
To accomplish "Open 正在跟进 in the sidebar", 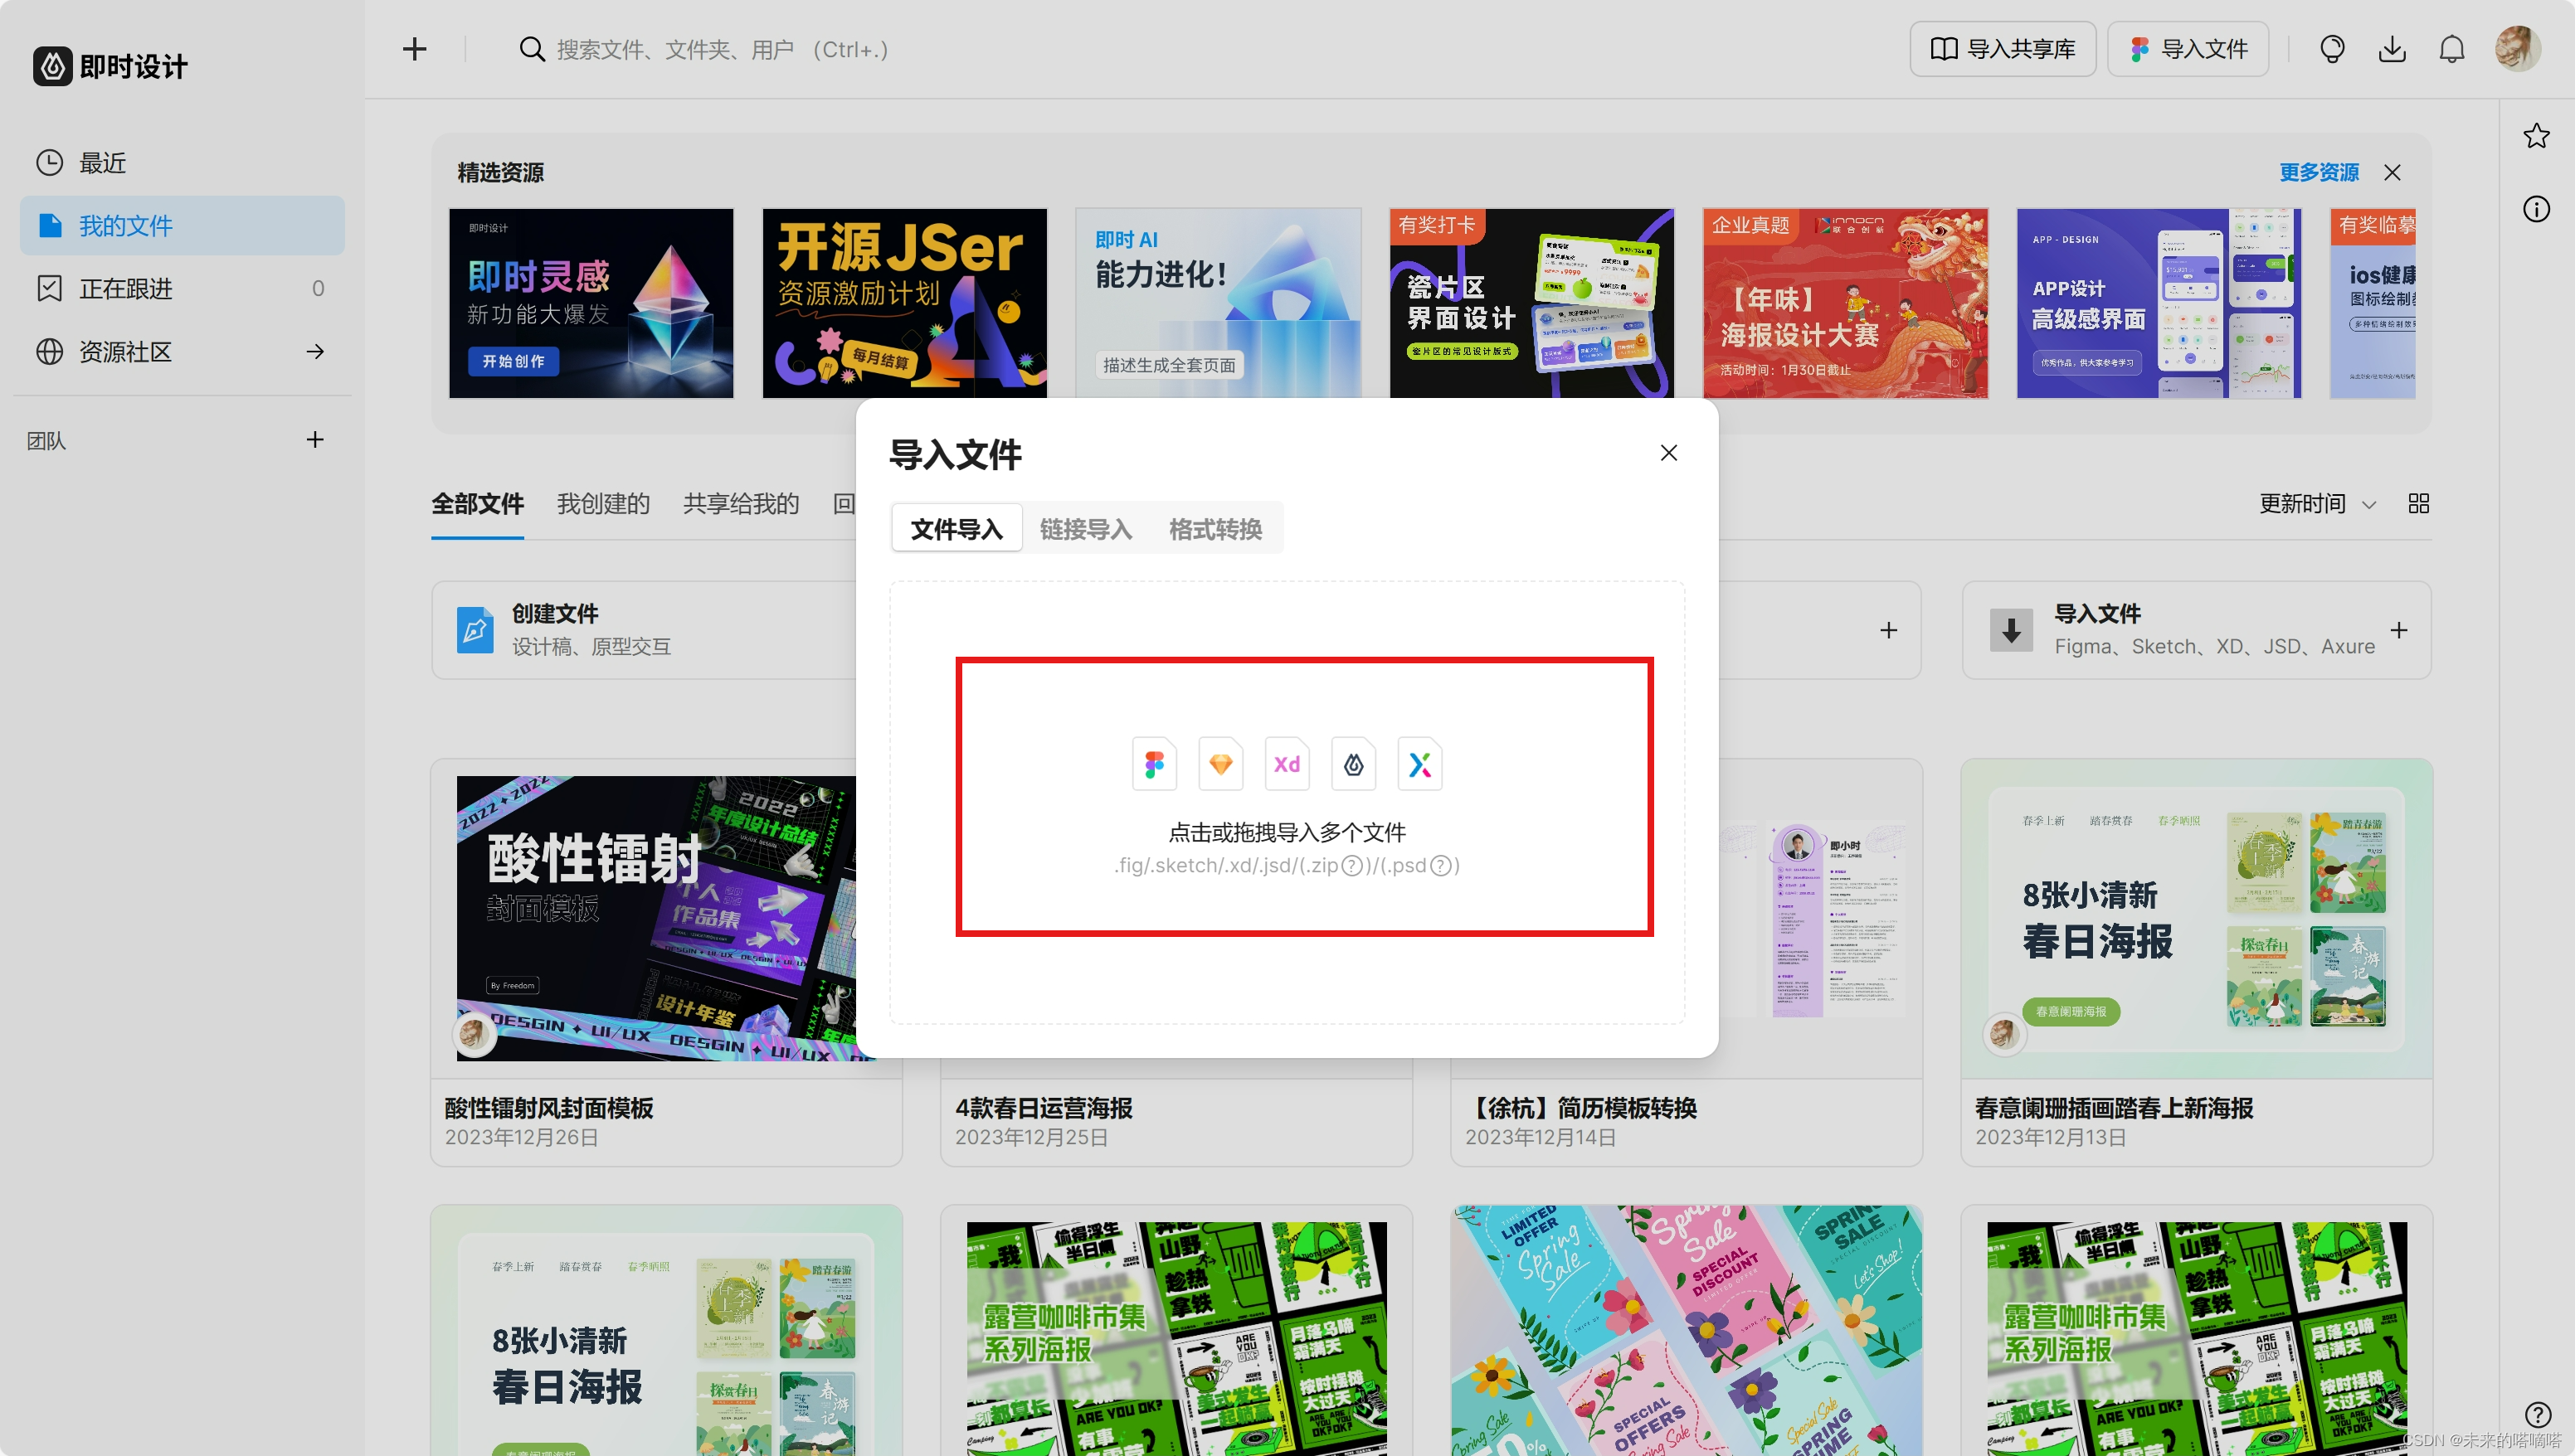I will coord(182,288).
